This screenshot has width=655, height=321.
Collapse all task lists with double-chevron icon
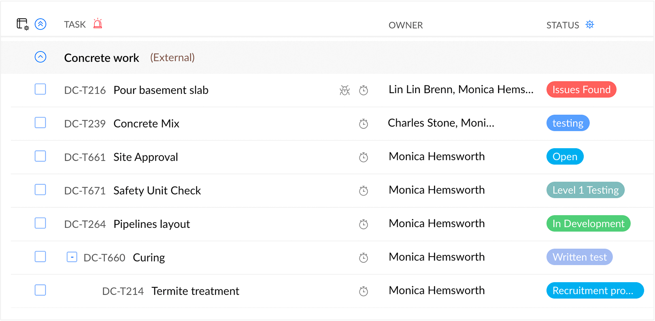click(x=40, y=24)
